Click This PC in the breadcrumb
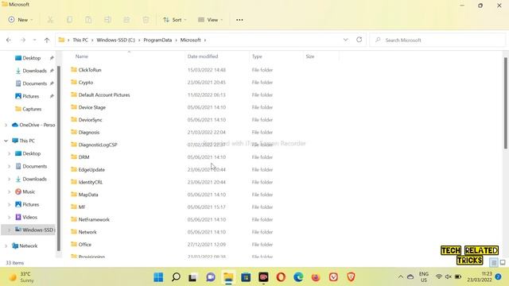Viewport: 509px width, 286px height. [80, 40]
